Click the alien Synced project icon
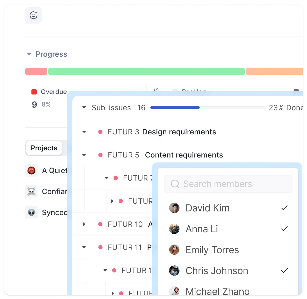This screenshot has width=307, height=299. [x=31, y=212]
